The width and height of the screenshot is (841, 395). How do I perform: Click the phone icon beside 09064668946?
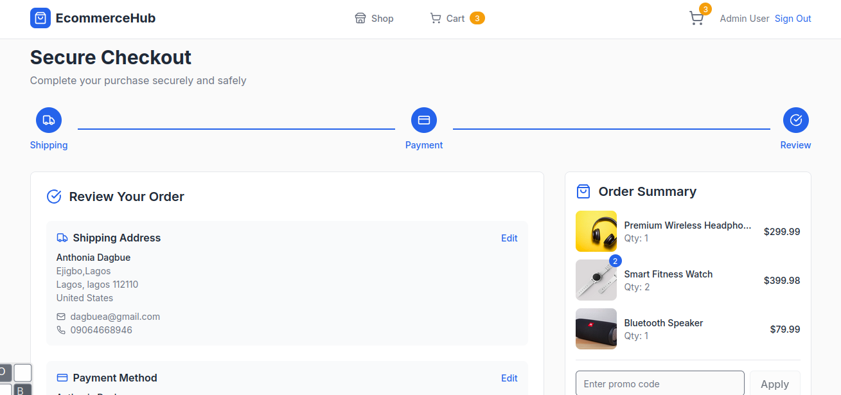click(x=62, y=330)
